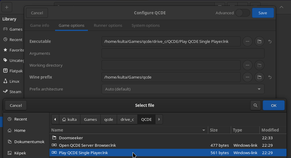The width and height of the screenshot is (291, 158).
Task: Toggle the Advanced switch on
Action: pyautogui.click(x=242, y=13)
